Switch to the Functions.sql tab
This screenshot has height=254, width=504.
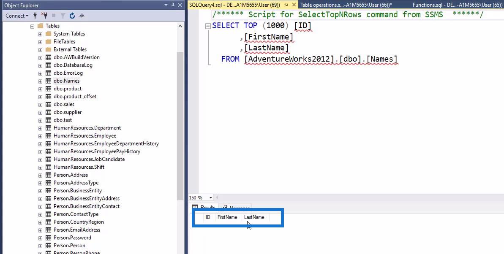pyautogui.click(x=458, y=5)
